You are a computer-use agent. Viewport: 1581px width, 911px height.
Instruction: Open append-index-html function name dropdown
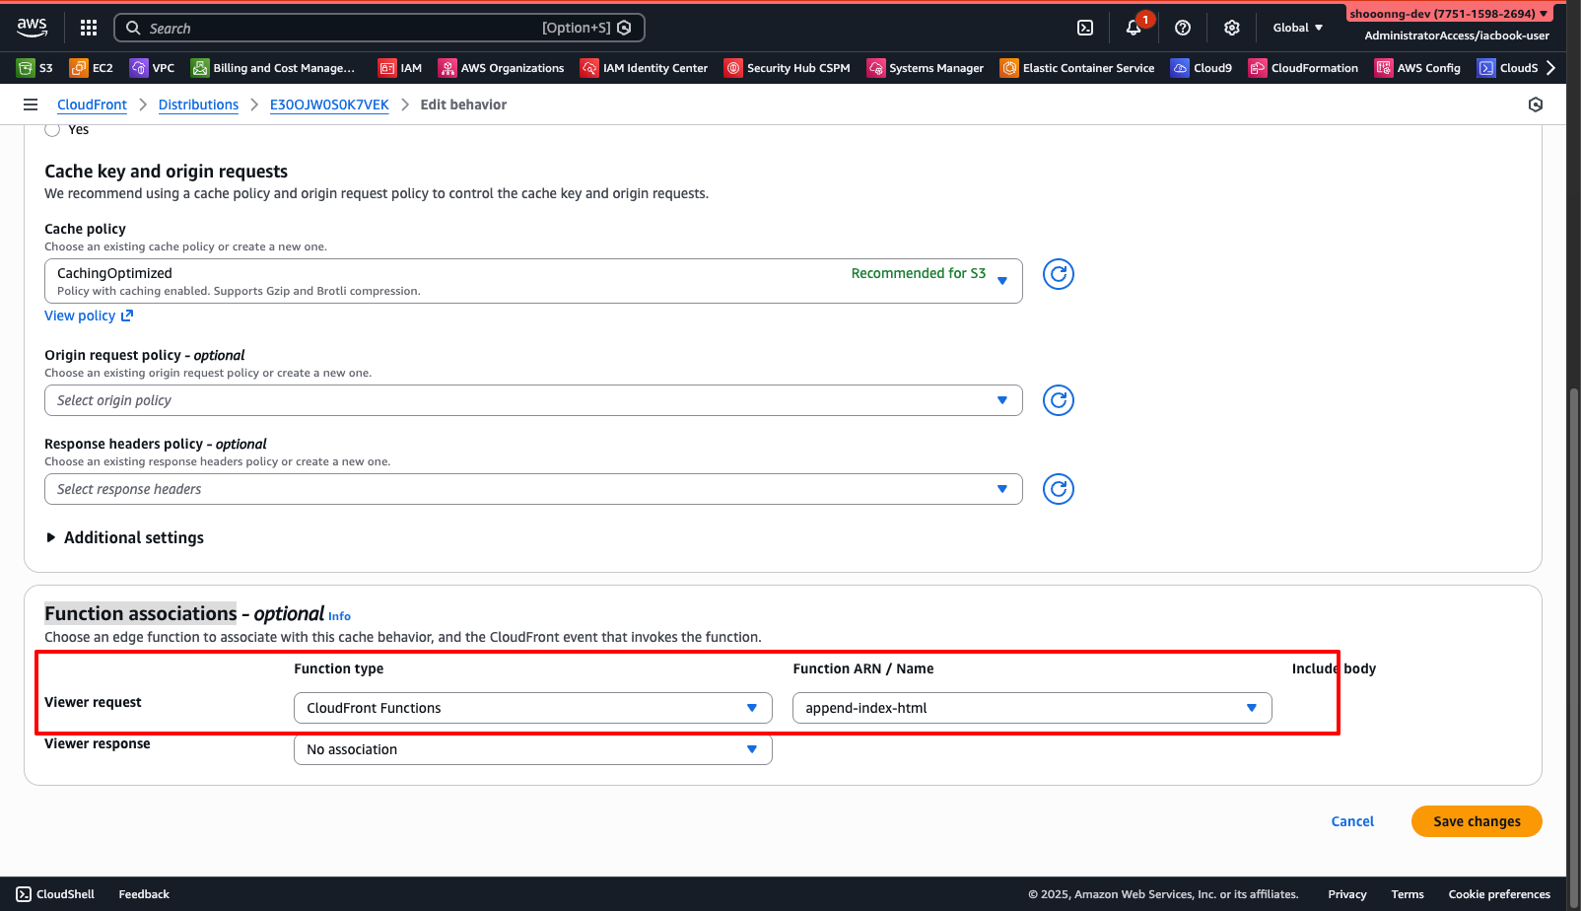click(x=1032, y=708)
